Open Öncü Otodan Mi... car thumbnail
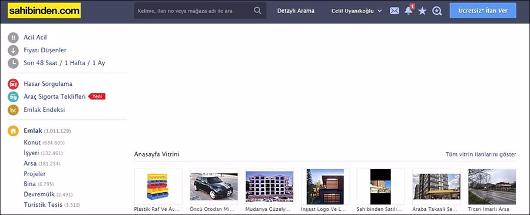Image resolution: width=530 pixels, height=215 pixels. [x=214, y=187]
